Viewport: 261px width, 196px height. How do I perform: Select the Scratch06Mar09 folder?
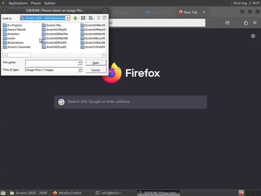point(93,34)
